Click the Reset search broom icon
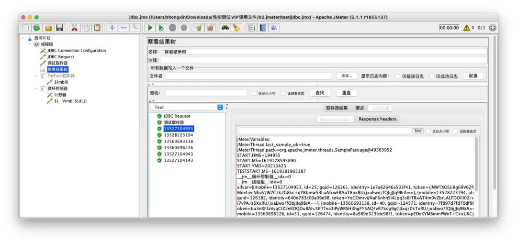517x243 pixels. pos(236,28)
